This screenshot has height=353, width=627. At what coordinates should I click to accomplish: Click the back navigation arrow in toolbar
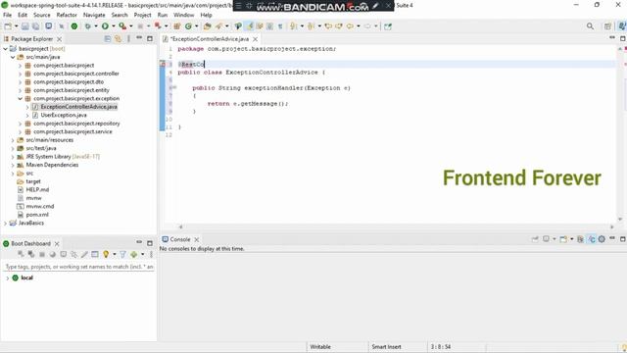click(x=350, y=26)
